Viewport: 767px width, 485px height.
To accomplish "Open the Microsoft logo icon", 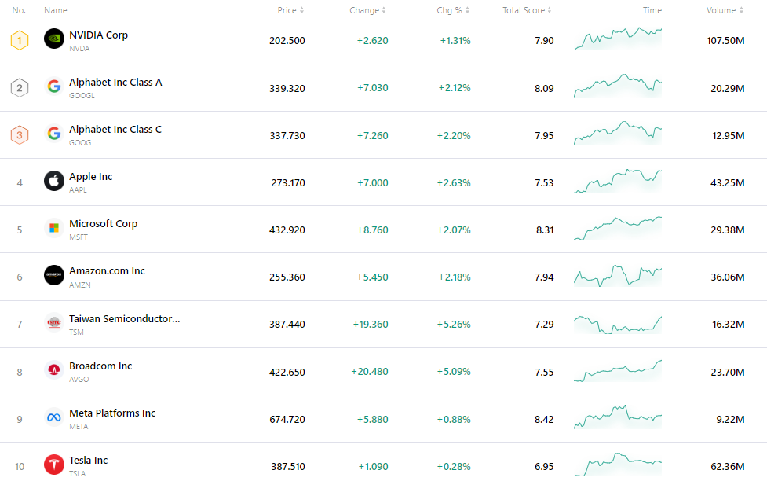I will tap(53, 229).
